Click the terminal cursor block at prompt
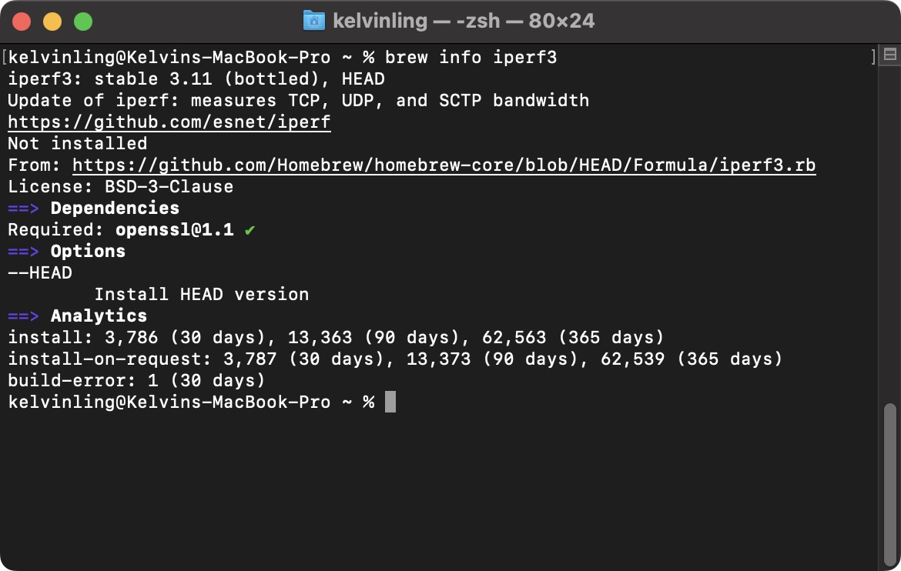The height and width of the screenshot is (571, 901). (x=390, y=402)
